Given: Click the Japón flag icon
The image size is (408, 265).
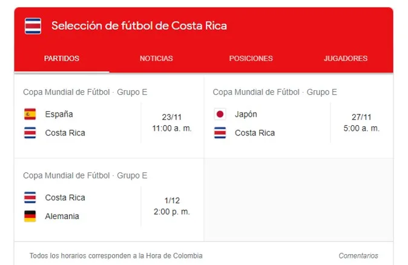Looking at the screenshot, I should pos(220,114).
